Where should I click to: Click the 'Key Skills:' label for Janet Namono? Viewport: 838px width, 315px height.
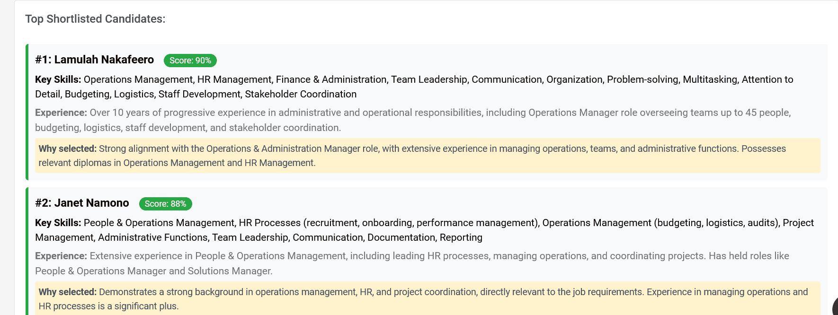pyautogui.click(x=58, y=223)
